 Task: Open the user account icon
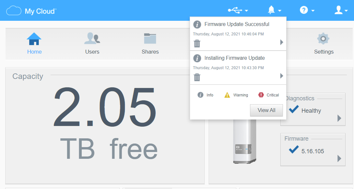coord(338,10)
